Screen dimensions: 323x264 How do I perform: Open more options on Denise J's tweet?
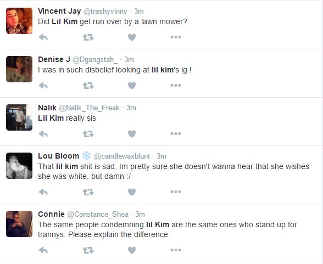[x=176, y=86]
